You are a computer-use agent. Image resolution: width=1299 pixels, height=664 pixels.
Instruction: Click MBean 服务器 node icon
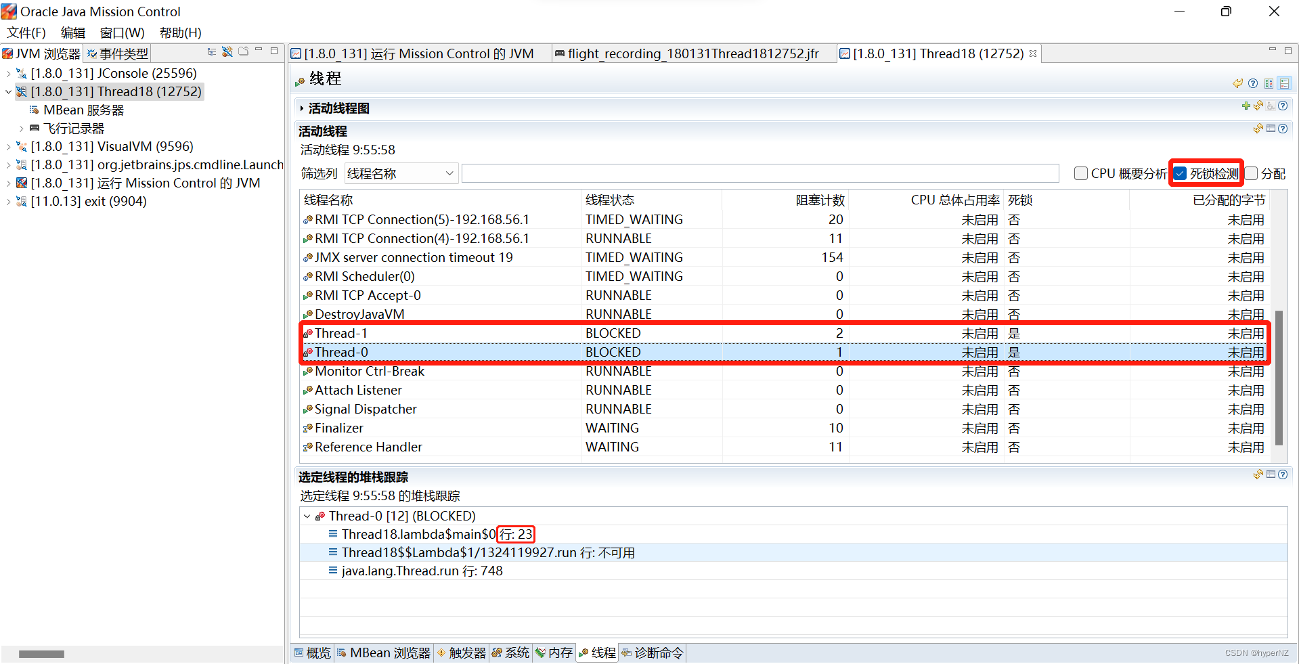pos(35,110)
